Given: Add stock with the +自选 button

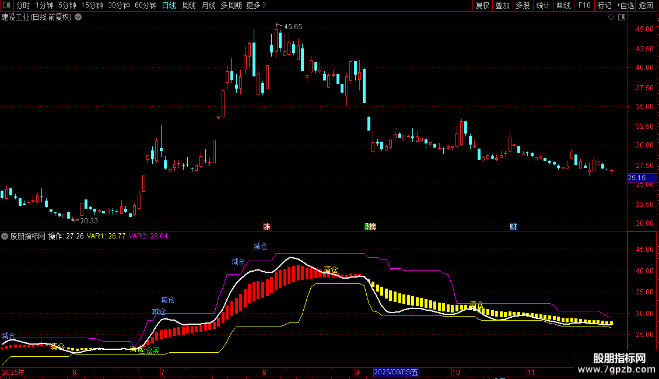Looking at the screenshot, I should [625, 5].
